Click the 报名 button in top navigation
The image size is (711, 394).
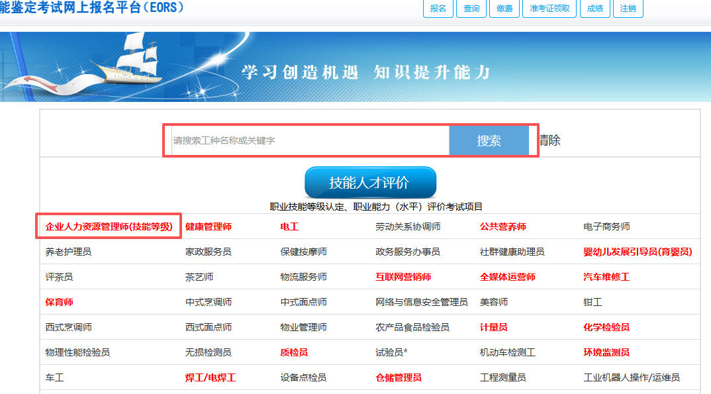point(438,9)
